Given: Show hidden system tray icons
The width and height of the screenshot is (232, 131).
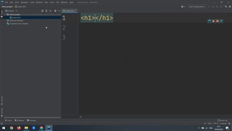Looking at the screenshot, I should coord(199,128).
